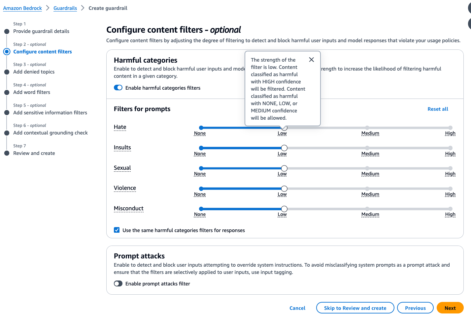The image size is (471, 325).
Task: Select Provide guardrail details step
Action: coord(41,31)
